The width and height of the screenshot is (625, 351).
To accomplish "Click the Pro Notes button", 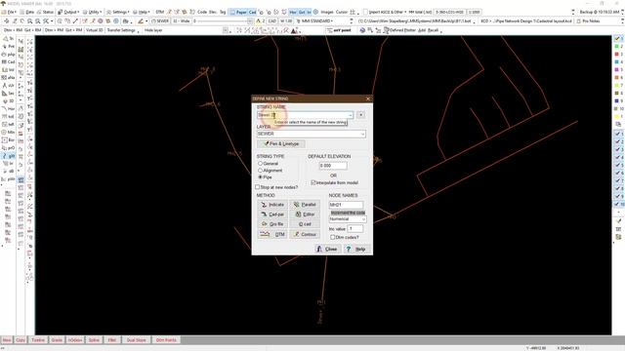I will [x=588, y=20].
